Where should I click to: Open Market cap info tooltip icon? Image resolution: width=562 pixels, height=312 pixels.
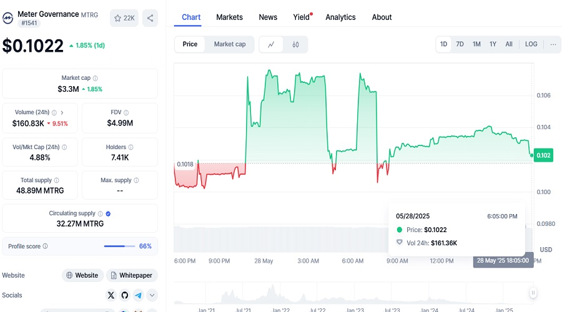96,78
